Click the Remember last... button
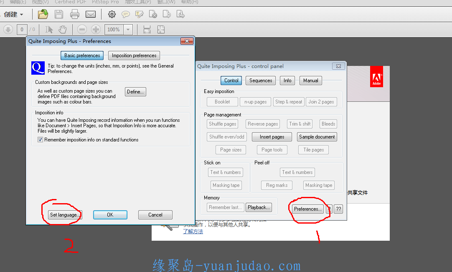 coord(226,207)
